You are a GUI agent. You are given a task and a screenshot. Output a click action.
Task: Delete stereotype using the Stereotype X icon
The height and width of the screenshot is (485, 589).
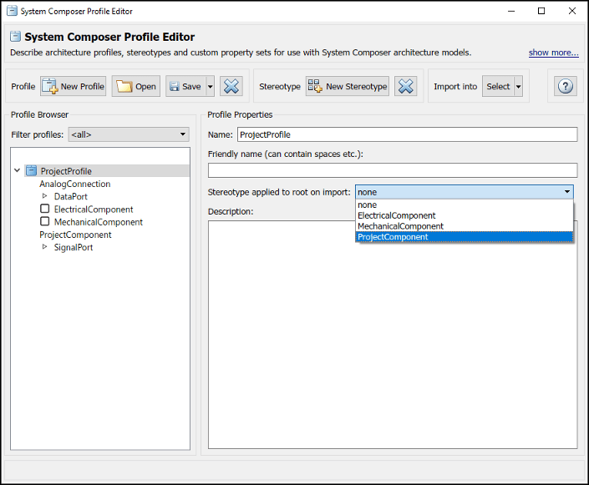406,86
